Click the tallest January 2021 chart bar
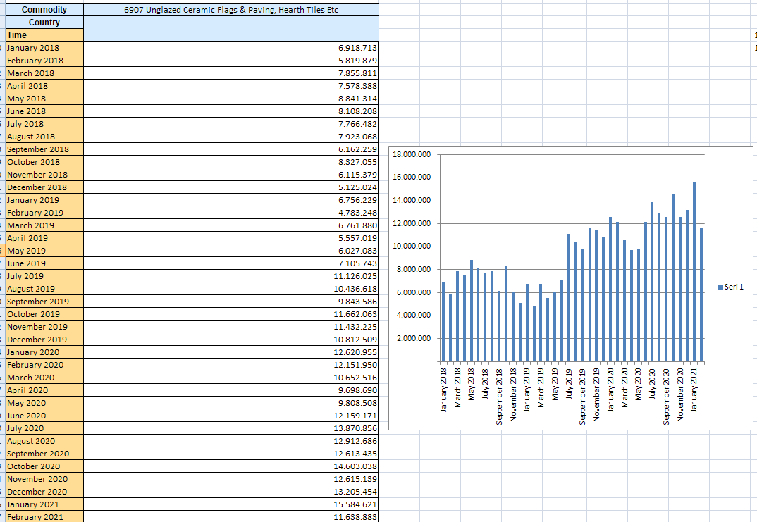This screenshot has width=757, height=522. coord(694,272)
